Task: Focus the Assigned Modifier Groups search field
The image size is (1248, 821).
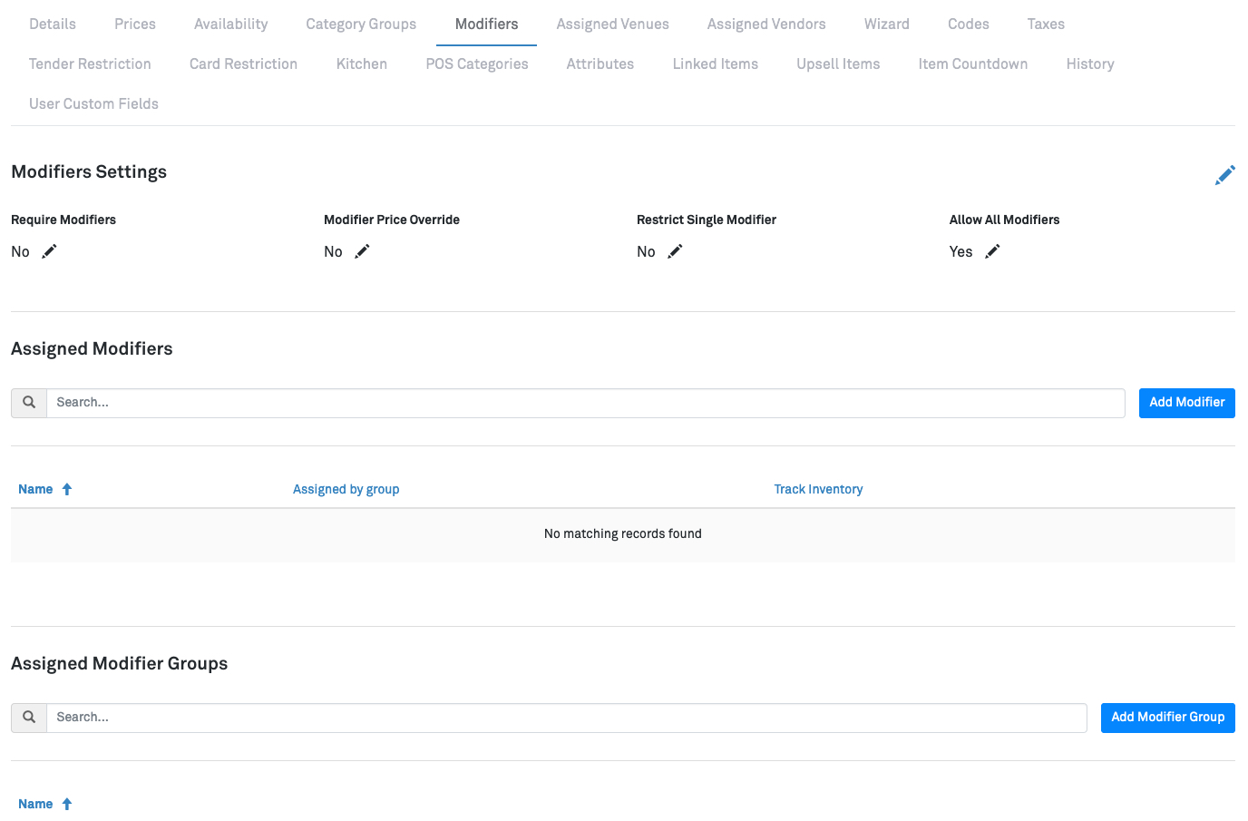Action: point(566,718)
